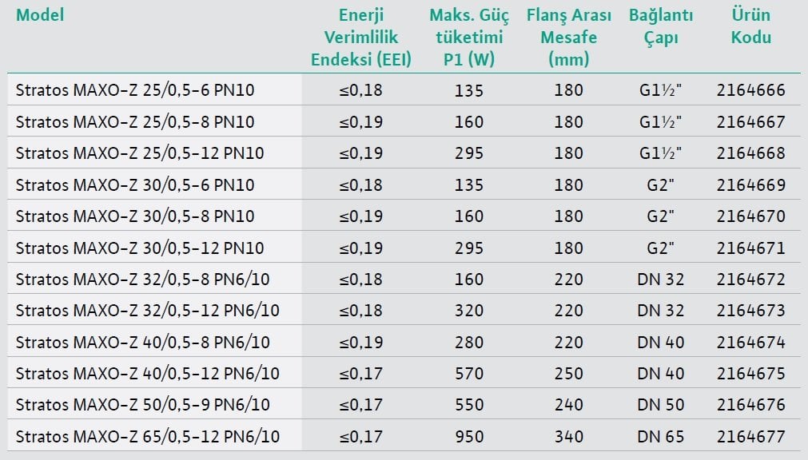
Task: Click Stratos MAXO-Z 65/0,5-12 PN6/10 model
Action: (147, 437)
